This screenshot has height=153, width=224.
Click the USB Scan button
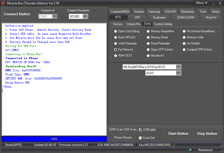pyautogui.click(x=130, y=129)
